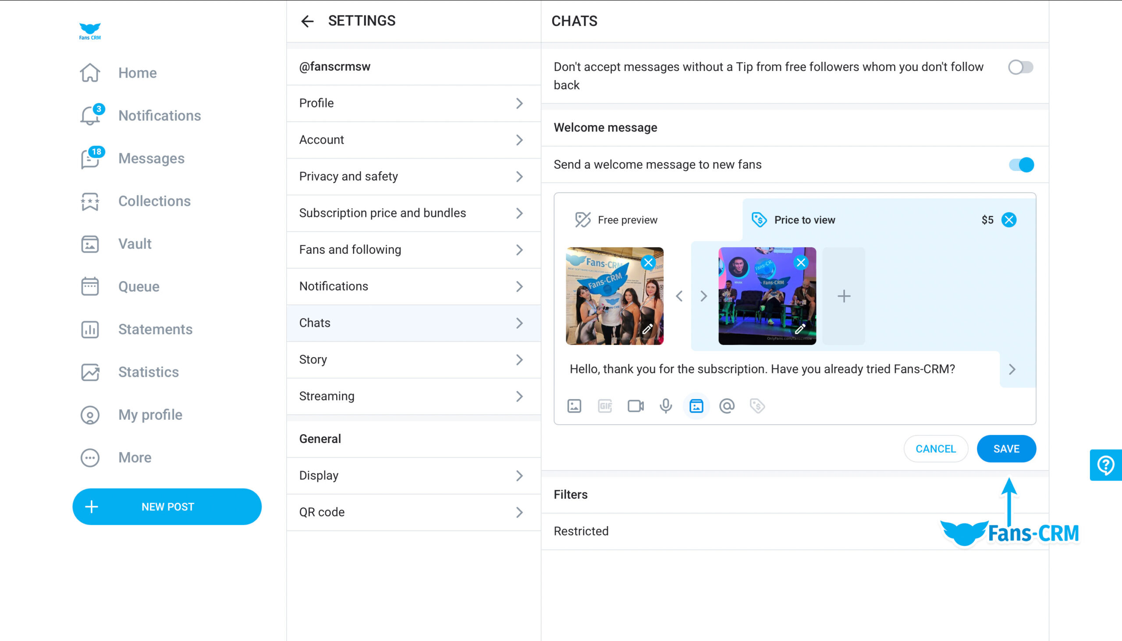Viewport: 1122px width, 641px height.
Task: Click the tag/label icon in message toolbar
Action: tap(757, 406)
